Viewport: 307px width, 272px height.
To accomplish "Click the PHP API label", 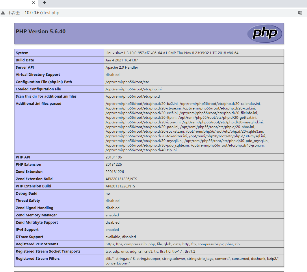I will click(23, 157).
